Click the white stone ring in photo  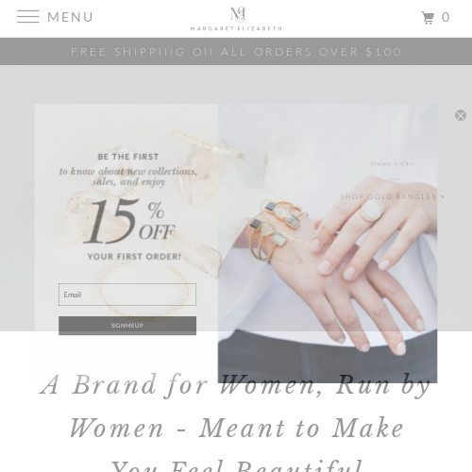(x=372, y=210)
